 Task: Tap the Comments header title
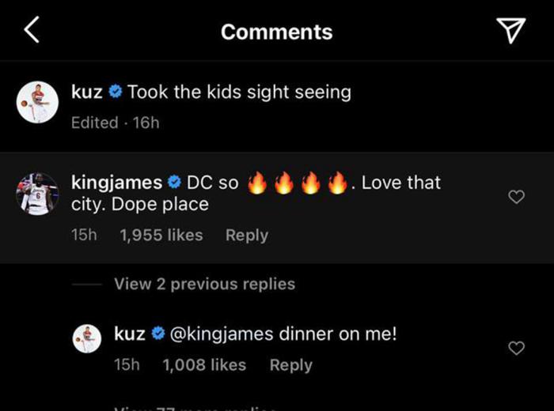coord(276,32)
